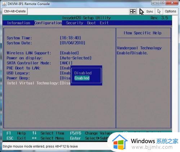
Task: Select the Intel Virtual Technology row
Action: click(39, 83)
